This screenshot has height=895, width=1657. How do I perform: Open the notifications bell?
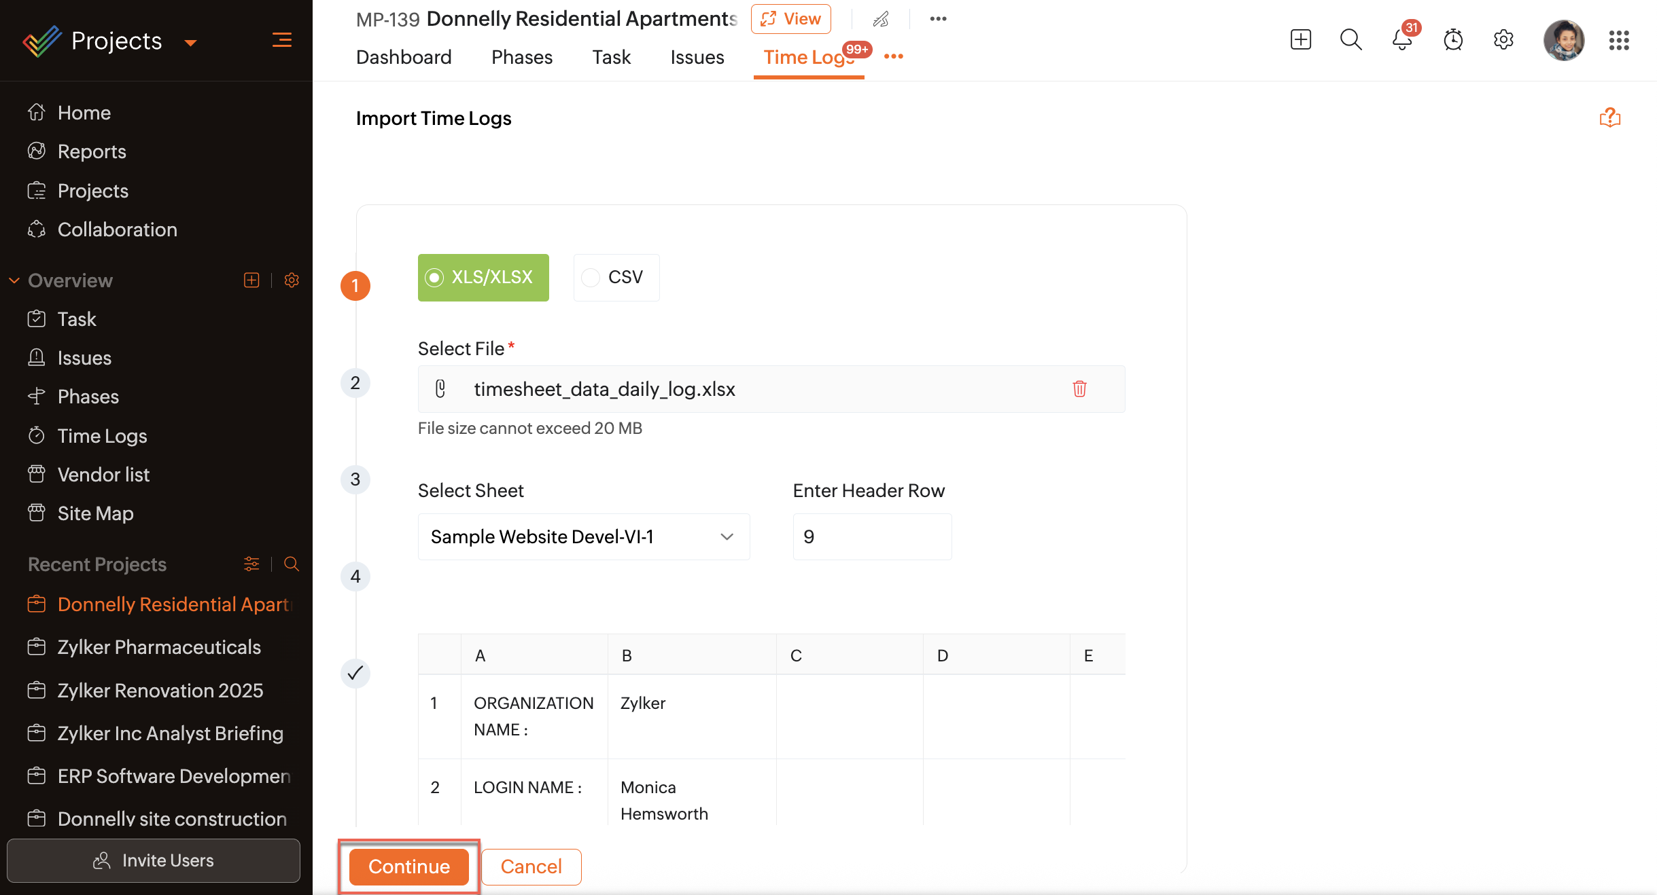(x=1402, y=39)
